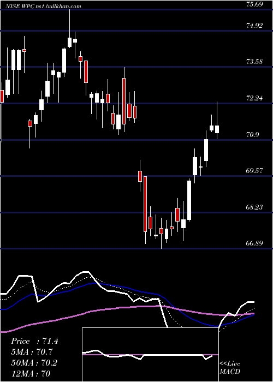Select the 75.69 price level label

[255, 4]
